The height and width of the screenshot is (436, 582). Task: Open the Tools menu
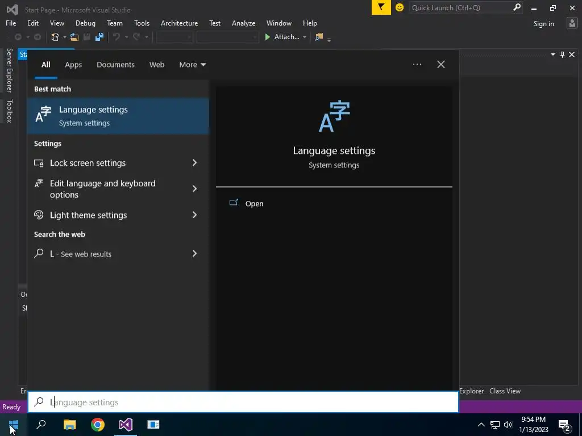pyautogui.click(x=142, y=23)
